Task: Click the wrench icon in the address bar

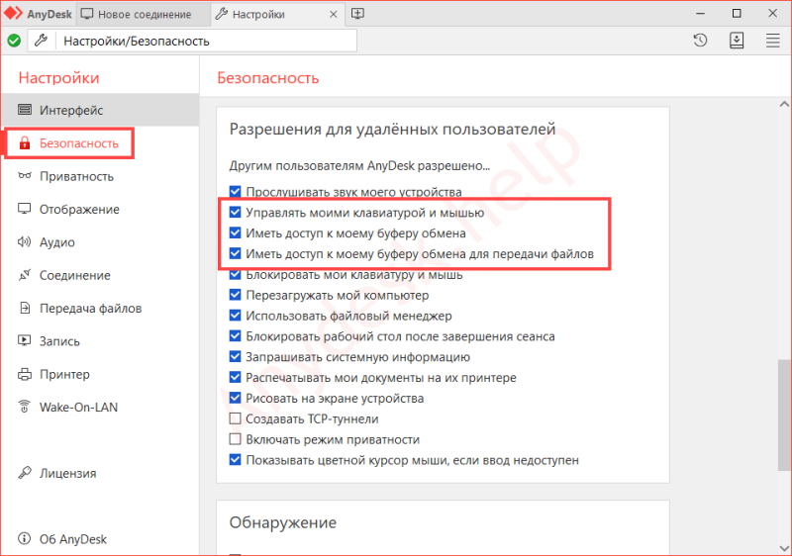Action: [41, 41]
